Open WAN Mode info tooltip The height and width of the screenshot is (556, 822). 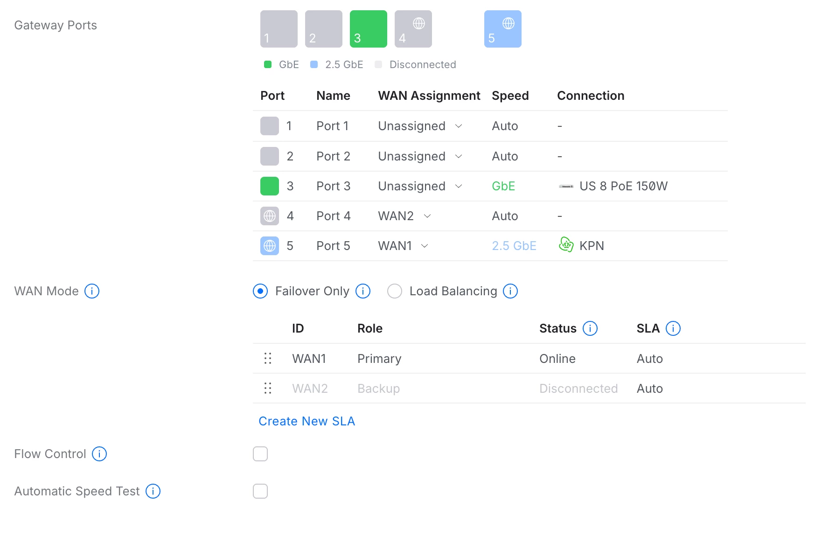[x=92, y=291]
